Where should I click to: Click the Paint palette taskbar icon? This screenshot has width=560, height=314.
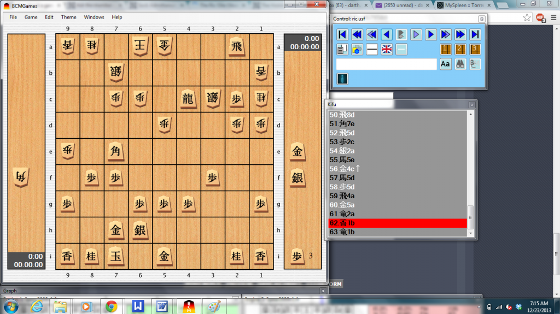[214, 306]
